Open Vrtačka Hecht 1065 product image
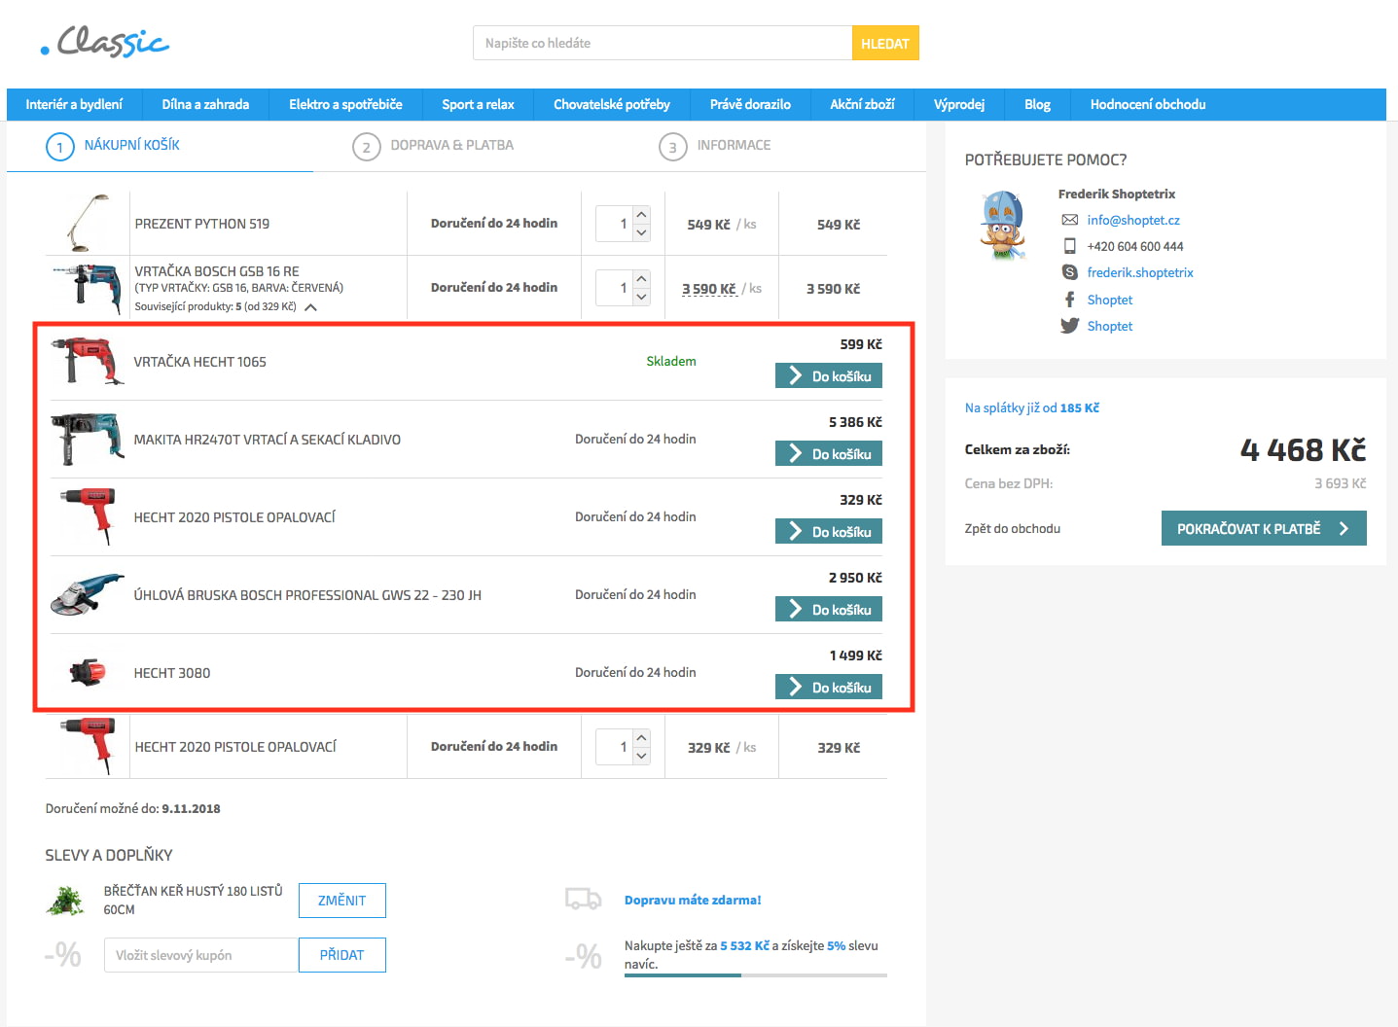1398x1027 pixels. click(x=88, y=361)
